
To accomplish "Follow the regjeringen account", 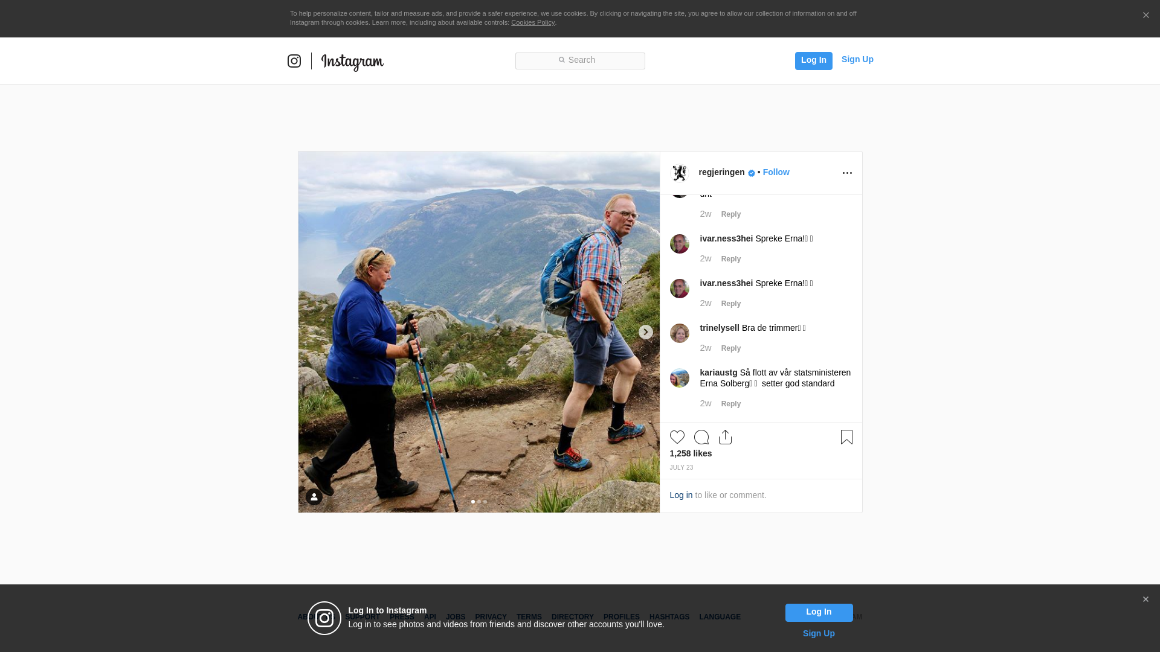I will point(776,172).
